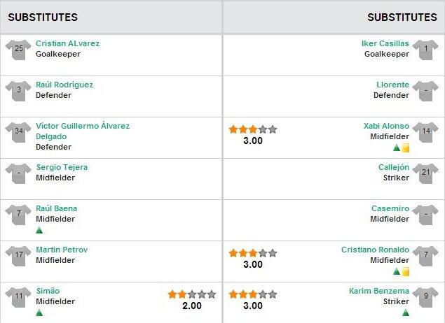Open Casemiro's player profile link
The image size is (445, 323).
point(390,208)
